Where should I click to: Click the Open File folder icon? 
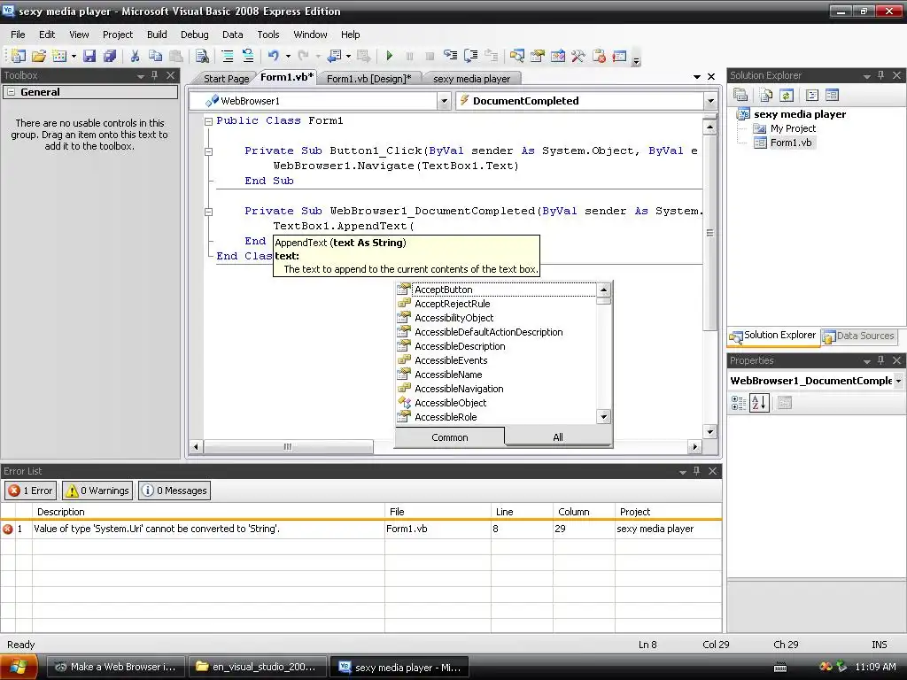39,56
